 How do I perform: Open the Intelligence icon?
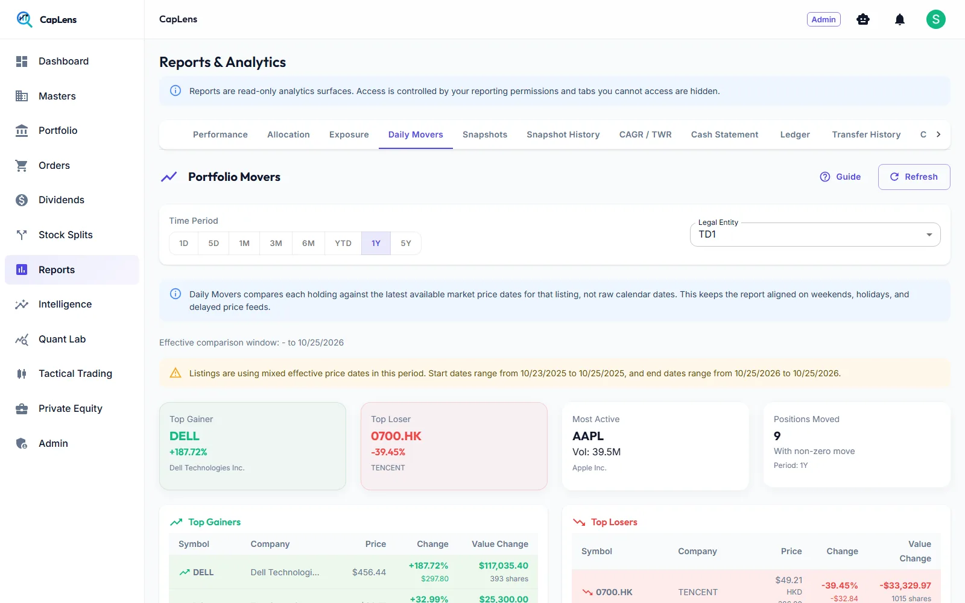point(22,305)
